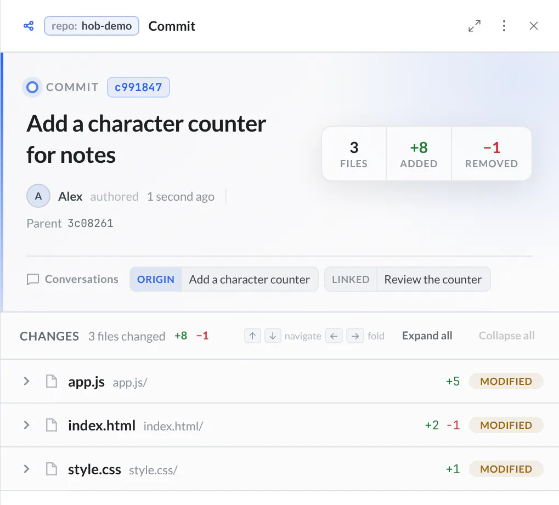Viewport: 559px width, 505px height.
Task: Click the index.html file icon
Action: click(52, 425)
